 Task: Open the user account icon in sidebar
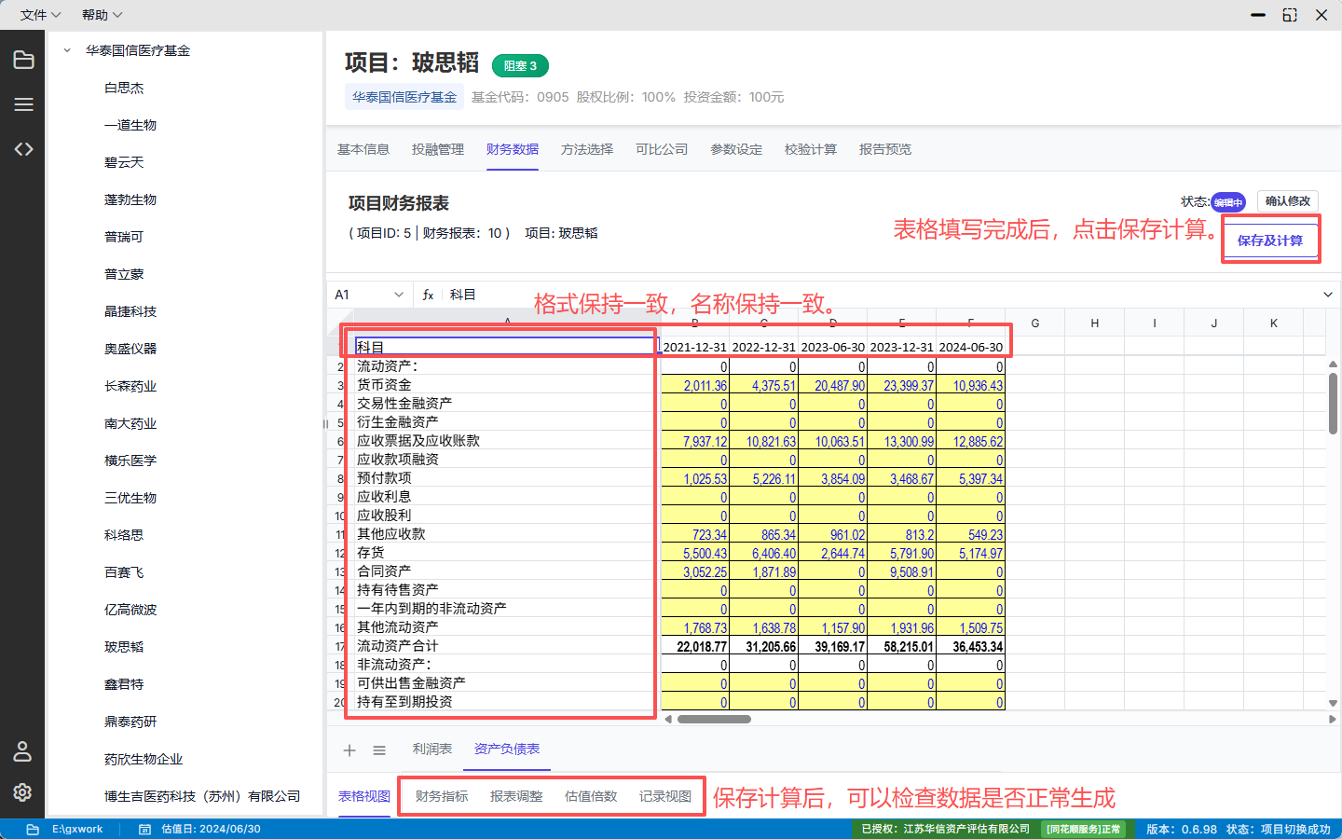coord(23,750)
